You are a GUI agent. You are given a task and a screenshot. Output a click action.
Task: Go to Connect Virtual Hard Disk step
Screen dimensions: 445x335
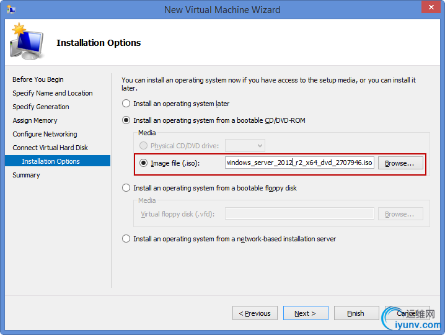[50, 148]
